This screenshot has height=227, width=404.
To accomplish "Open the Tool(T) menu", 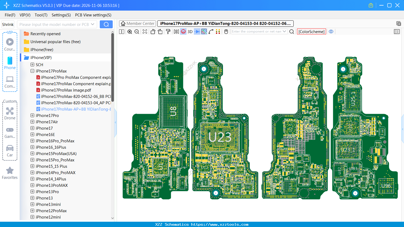I will [x=41, y=15].
